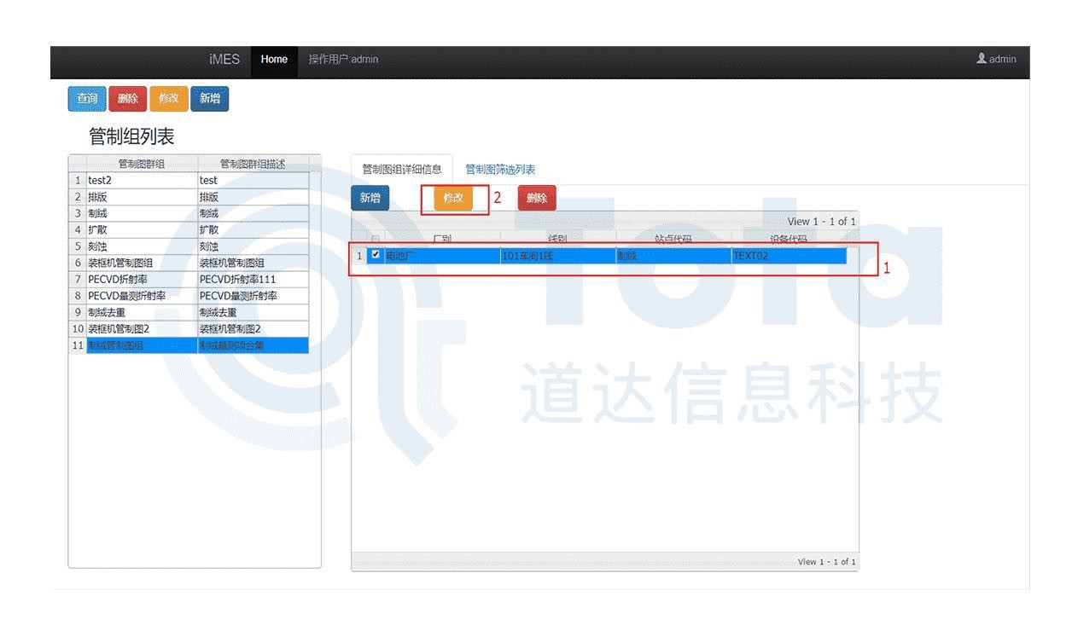Select the test2 row in 管制组列表
Image resolution: width=1078 pixels, height=631 pixels.
(189, 180)
